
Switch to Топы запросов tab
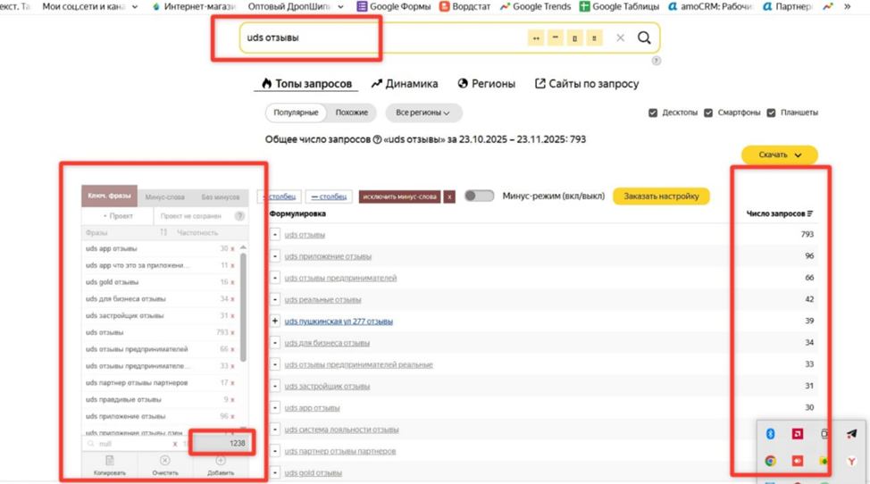click(x=306, y=84)
